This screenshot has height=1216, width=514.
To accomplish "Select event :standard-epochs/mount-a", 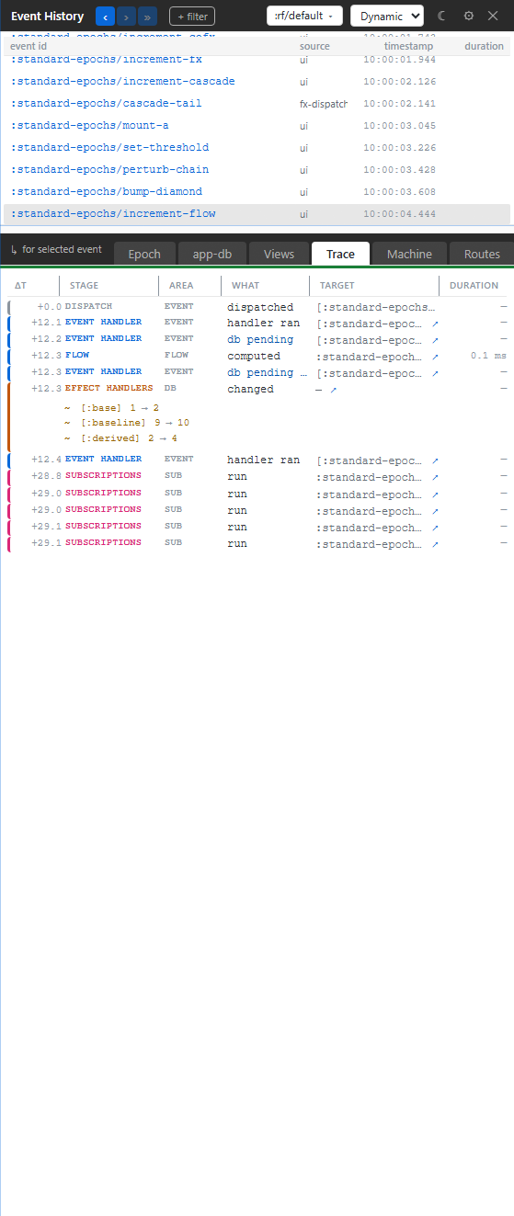I will point(257,125).
